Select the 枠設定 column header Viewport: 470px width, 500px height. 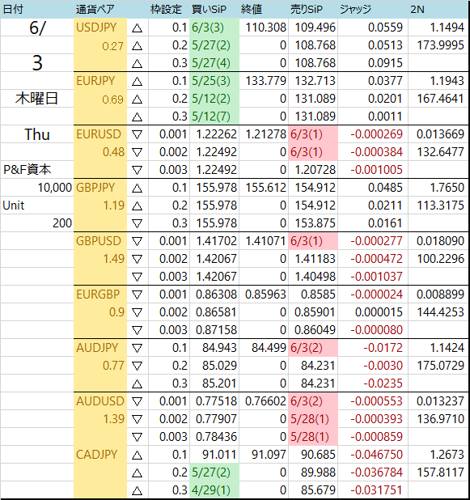pyautogui.click(x=166, y=9)
